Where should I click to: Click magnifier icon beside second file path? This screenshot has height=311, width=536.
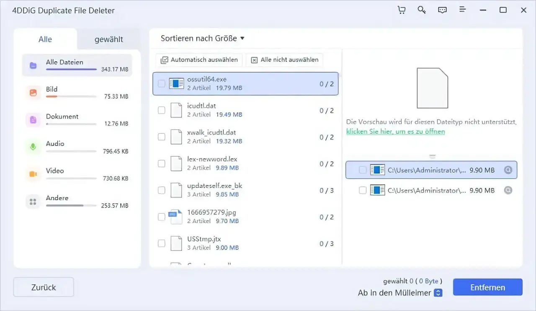coord(508,190)
